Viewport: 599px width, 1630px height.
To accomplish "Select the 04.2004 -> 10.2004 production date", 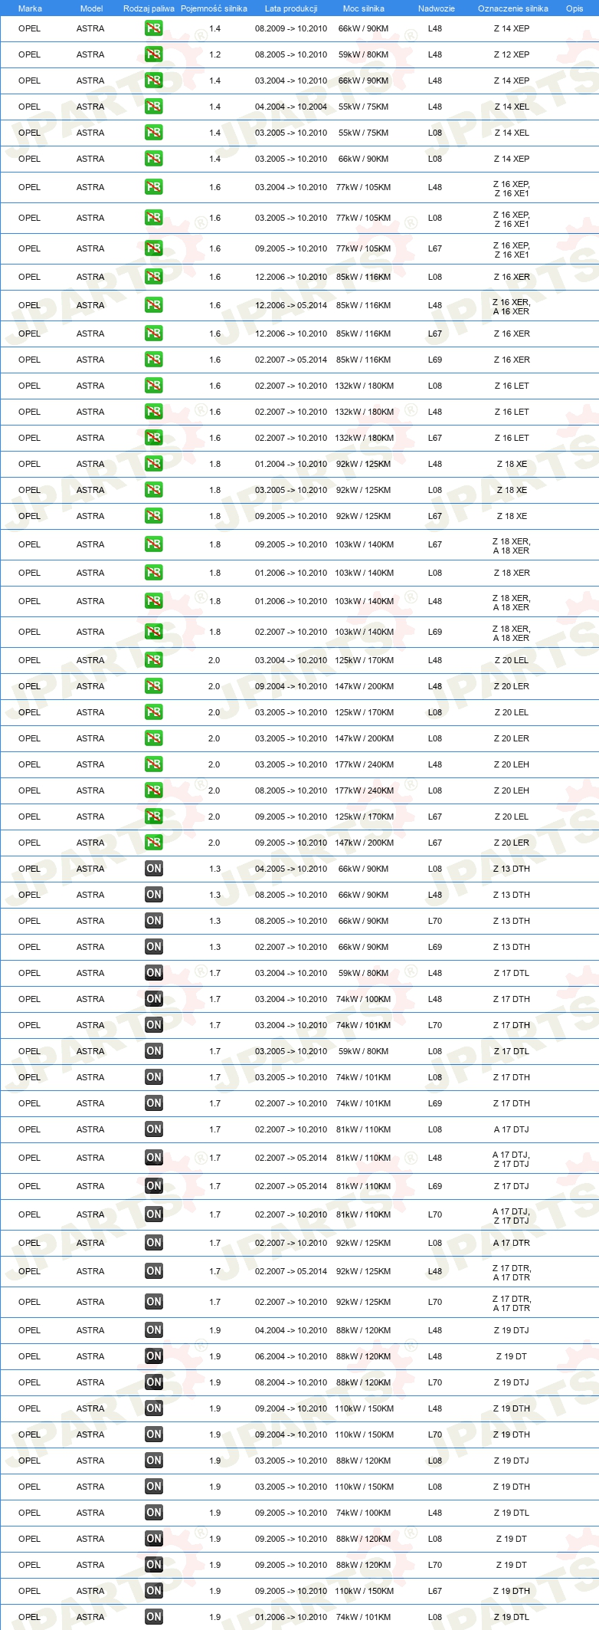I will coord(291,107).
